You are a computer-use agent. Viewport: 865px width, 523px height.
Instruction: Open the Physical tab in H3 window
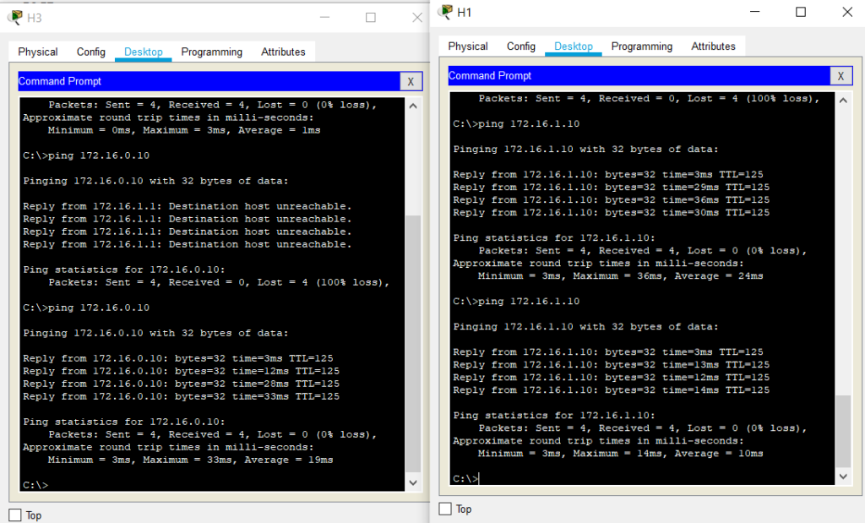coord(38,52)
